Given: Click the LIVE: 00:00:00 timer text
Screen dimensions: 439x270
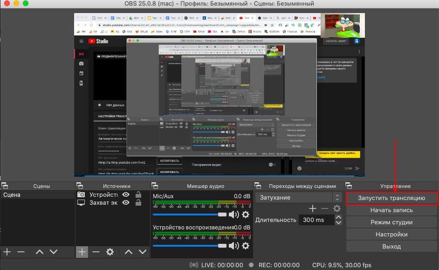Looking at the screenshot, I should pos(222,265).
